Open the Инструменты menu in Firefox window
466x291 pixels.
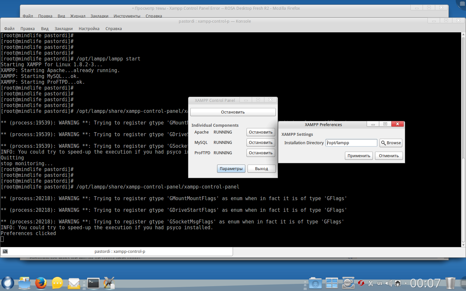(x=127, y=16)
